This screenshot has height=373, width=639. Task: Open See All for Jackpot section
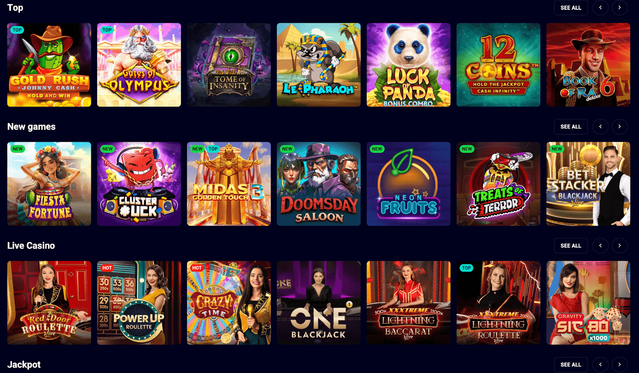(x=571, y=365)
